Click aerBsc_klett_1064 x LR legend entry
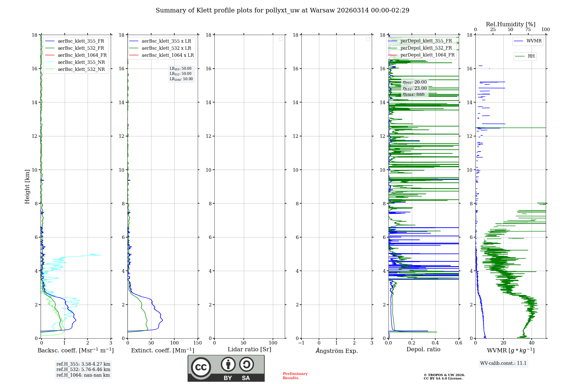The width and height of the screenshot is (565, 384). pos(168,55)
